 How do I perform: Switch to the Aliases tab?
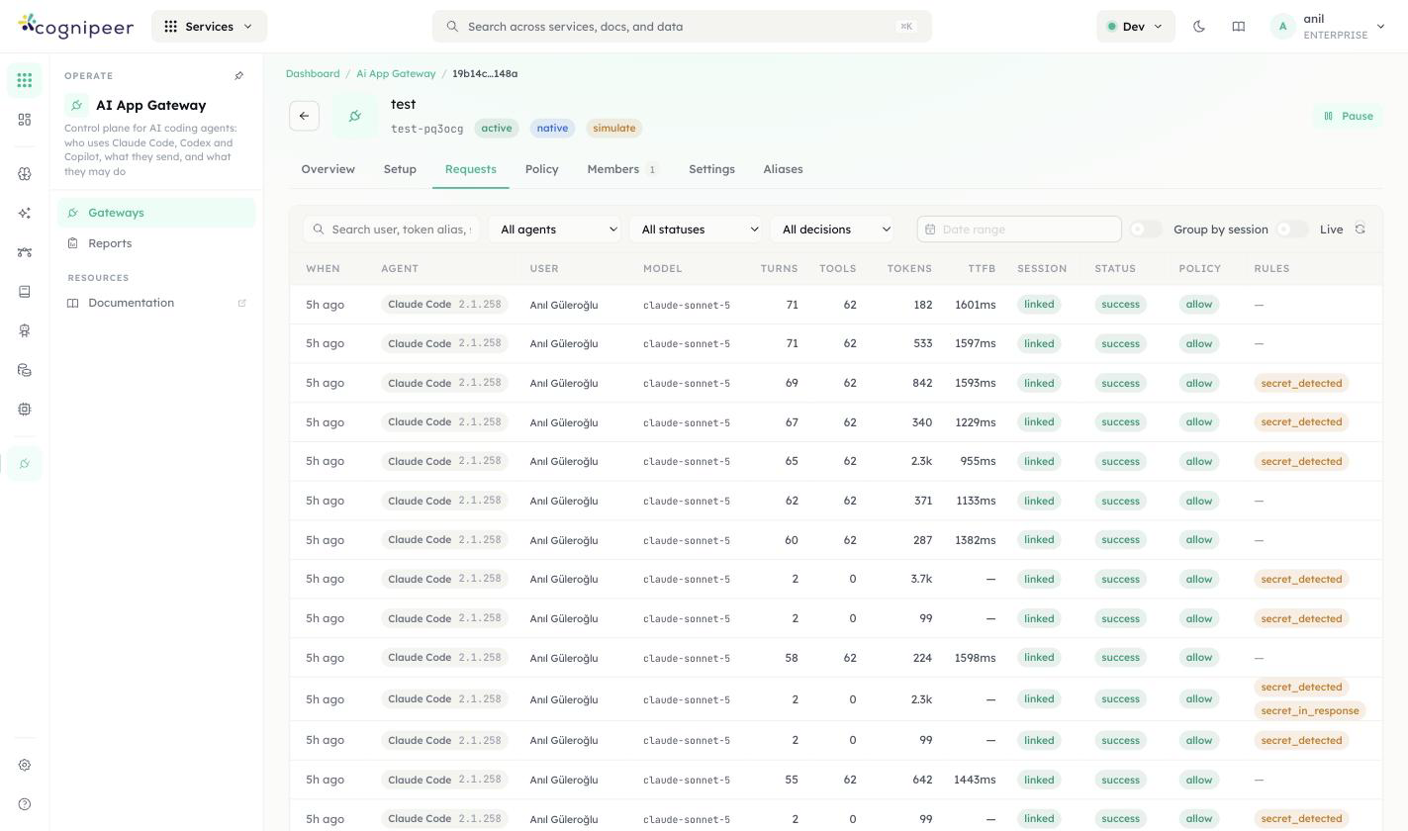(783, 169)
